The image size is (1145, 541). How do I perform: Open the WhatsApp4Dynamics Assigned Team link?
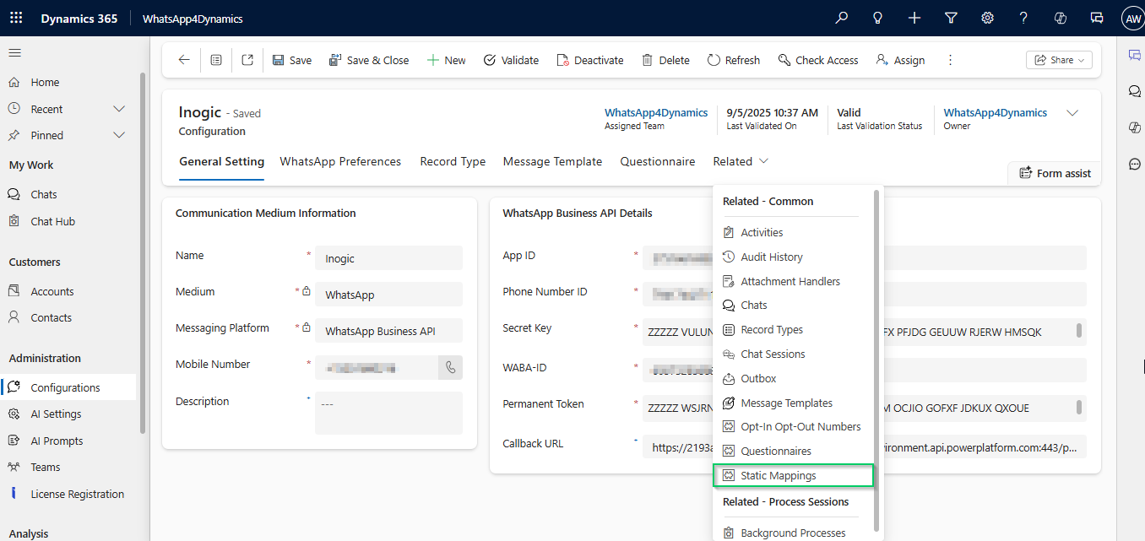(x=656, y=112)
